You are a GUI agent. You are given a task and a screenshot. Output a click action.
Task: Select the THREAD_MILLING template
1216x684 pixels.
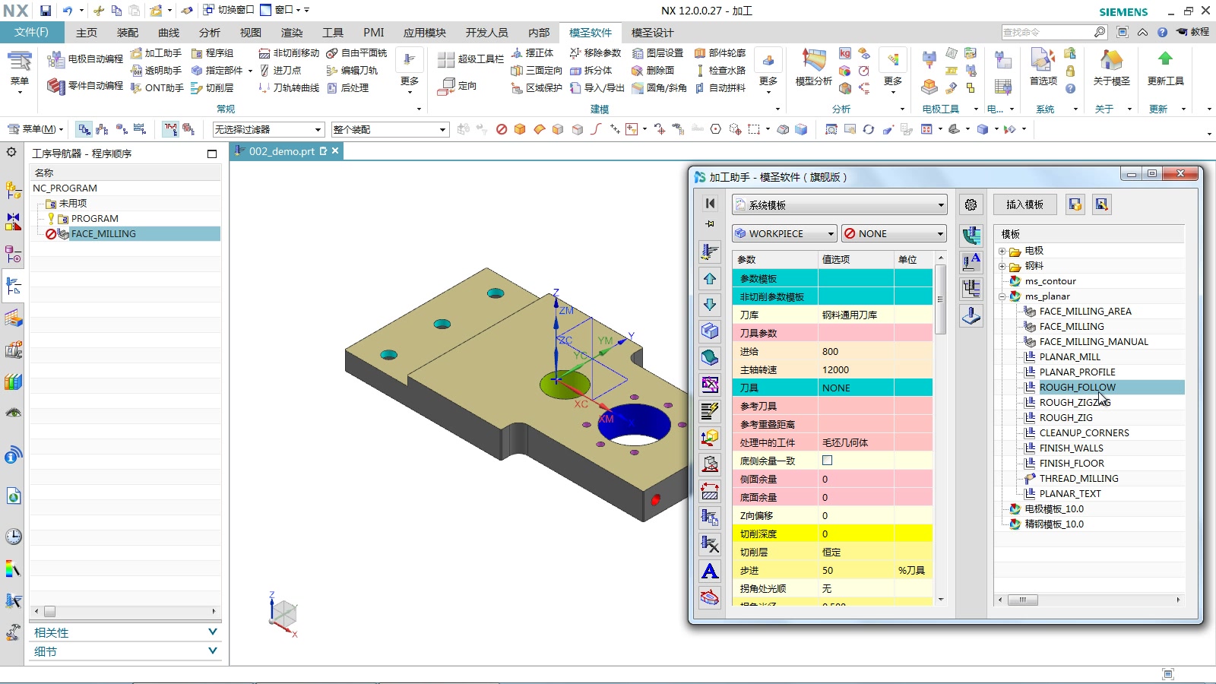(1079, 479)
